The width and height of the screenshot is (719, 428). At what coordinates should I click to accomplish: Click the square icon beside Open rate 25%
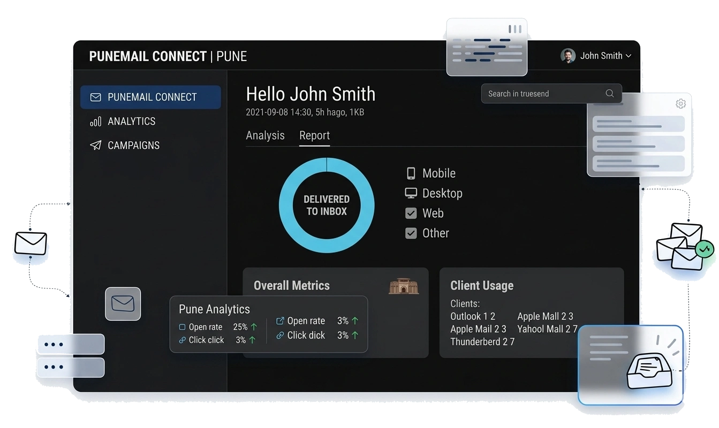pyautogui.click(x=182, y=327)
